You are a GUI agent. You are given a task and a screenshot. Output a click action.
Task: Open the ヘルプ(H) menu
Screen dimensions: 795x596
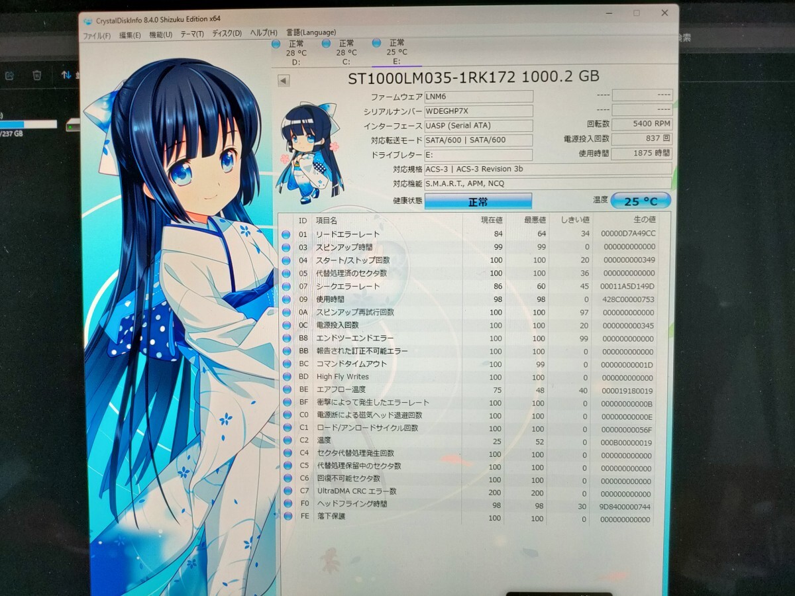coord(264,33)
